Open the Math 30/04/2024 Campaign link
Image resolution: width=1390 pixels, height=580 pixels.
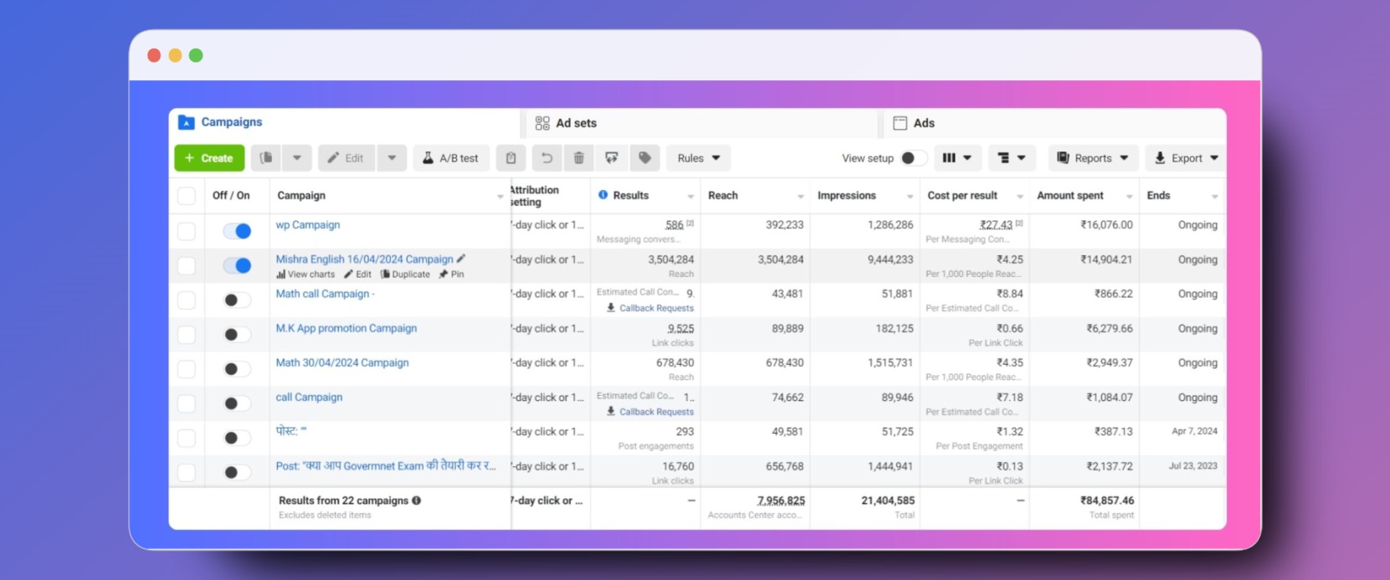tap(342, 362)
